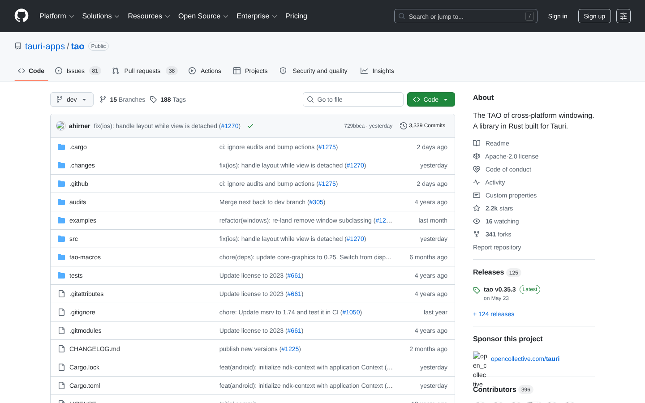645x403 pixels.
Task: Click the Report repository link
Action: (497, 247)
